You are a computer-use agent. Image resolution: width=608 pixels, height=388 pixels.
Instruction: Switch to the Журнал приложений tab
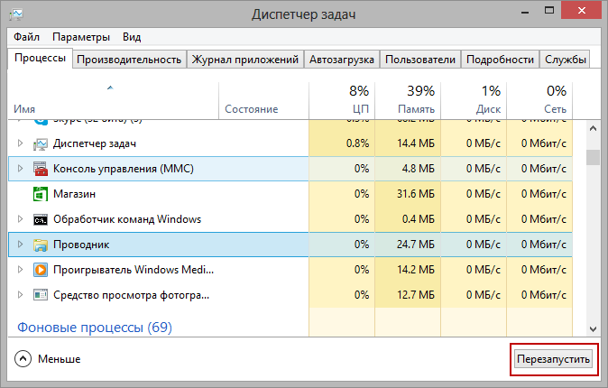pyautogui.click(x=245, y=60)
